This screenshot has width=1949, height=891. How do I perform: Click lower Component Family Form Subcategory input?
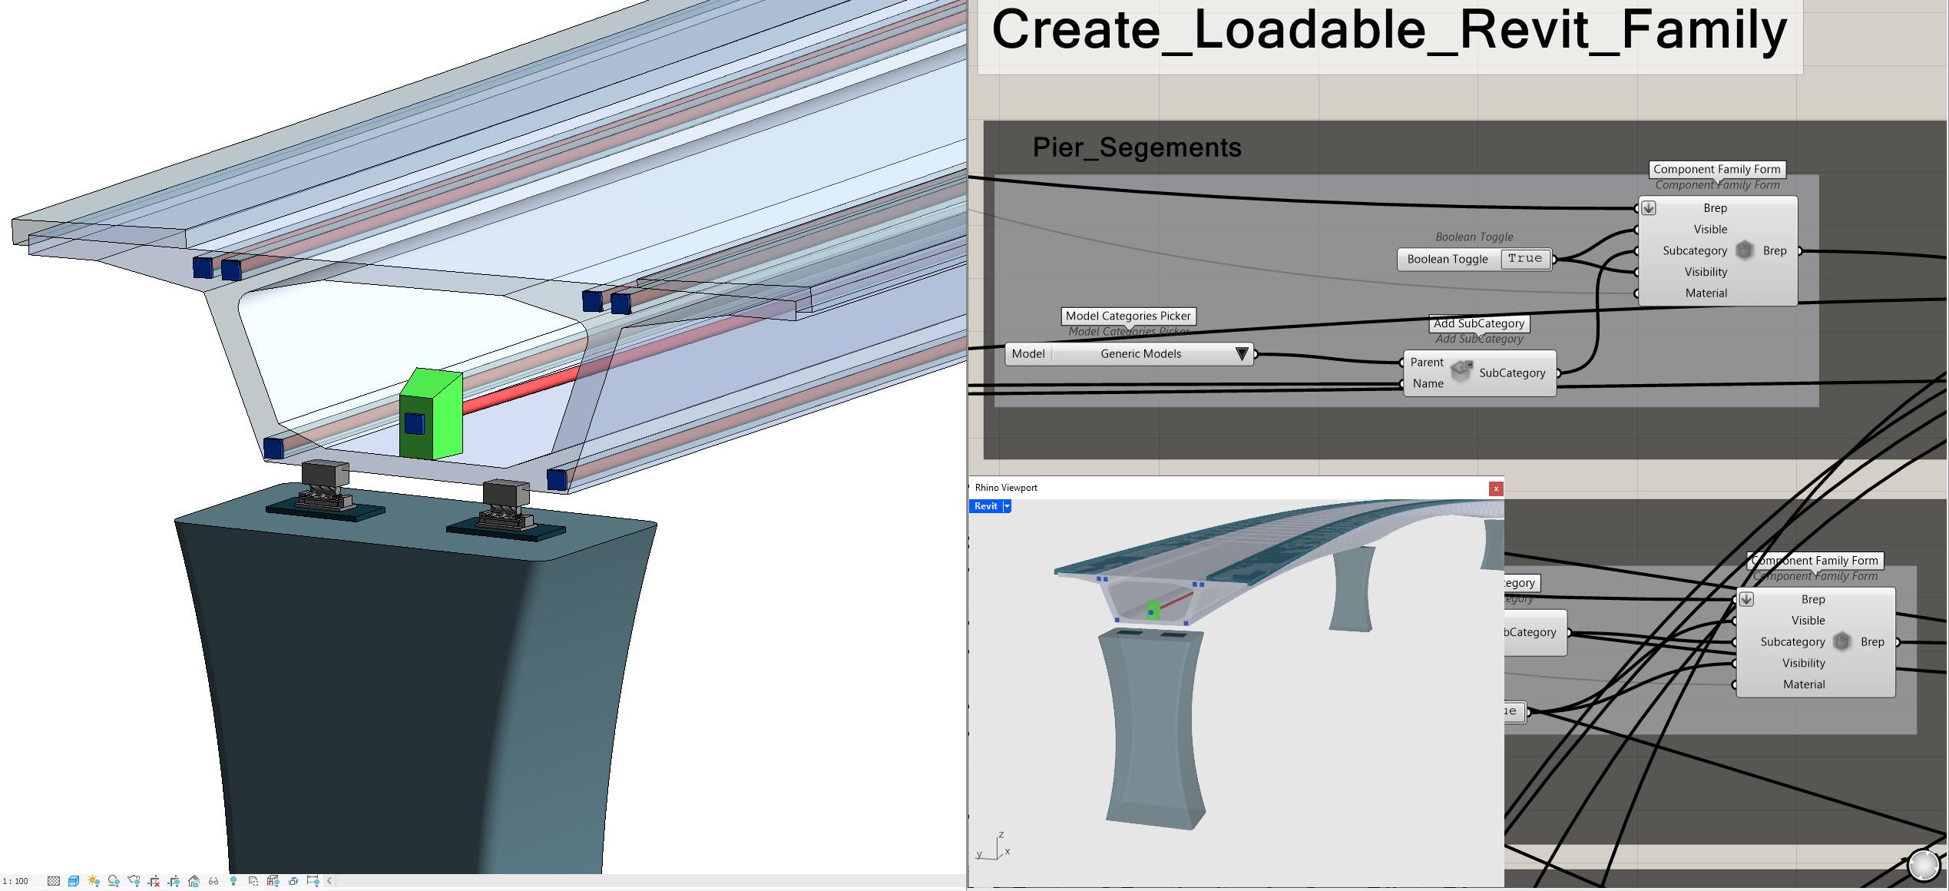[x=1792, y=642]
